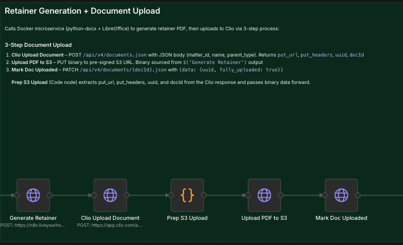This screenshot has width=403, height=245.
Task: Click input port of Mark Doc Uploaded node
Action: (324, 195)
